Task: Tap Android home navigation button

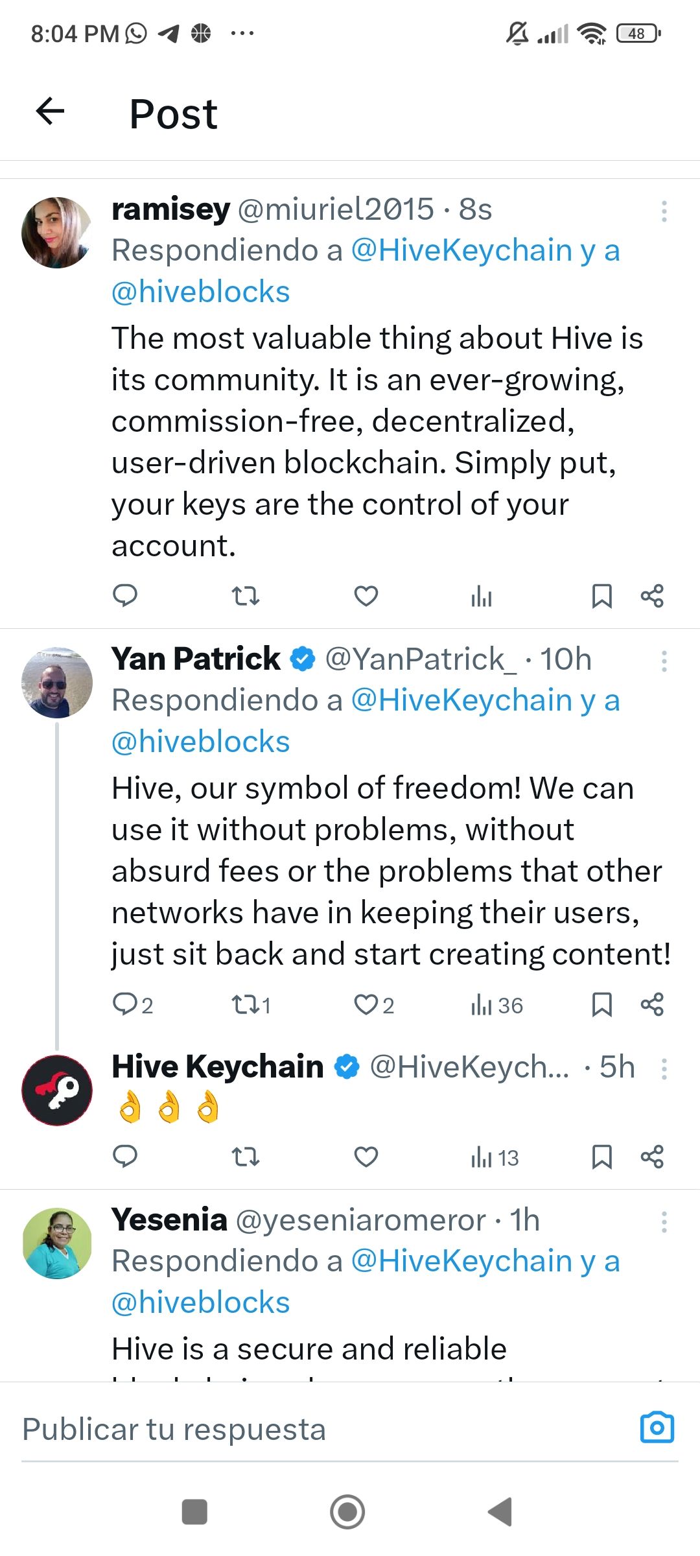Action: tap(347, 1512)
